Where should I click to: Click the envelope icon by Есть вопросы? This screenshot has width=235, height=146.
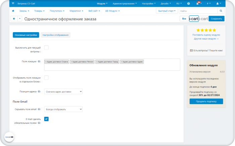[x=191, y=51]
